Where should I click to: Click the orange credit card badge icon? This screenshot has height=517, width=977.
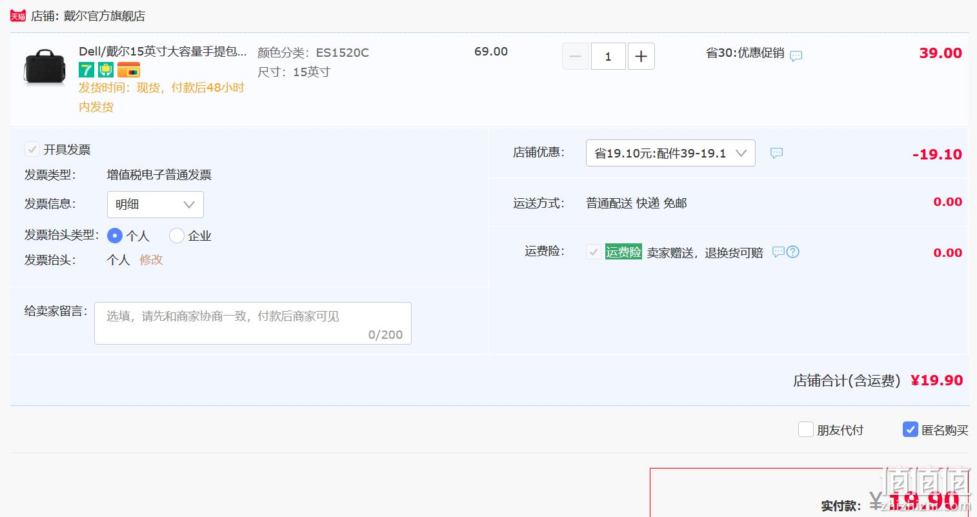[128, 70]
